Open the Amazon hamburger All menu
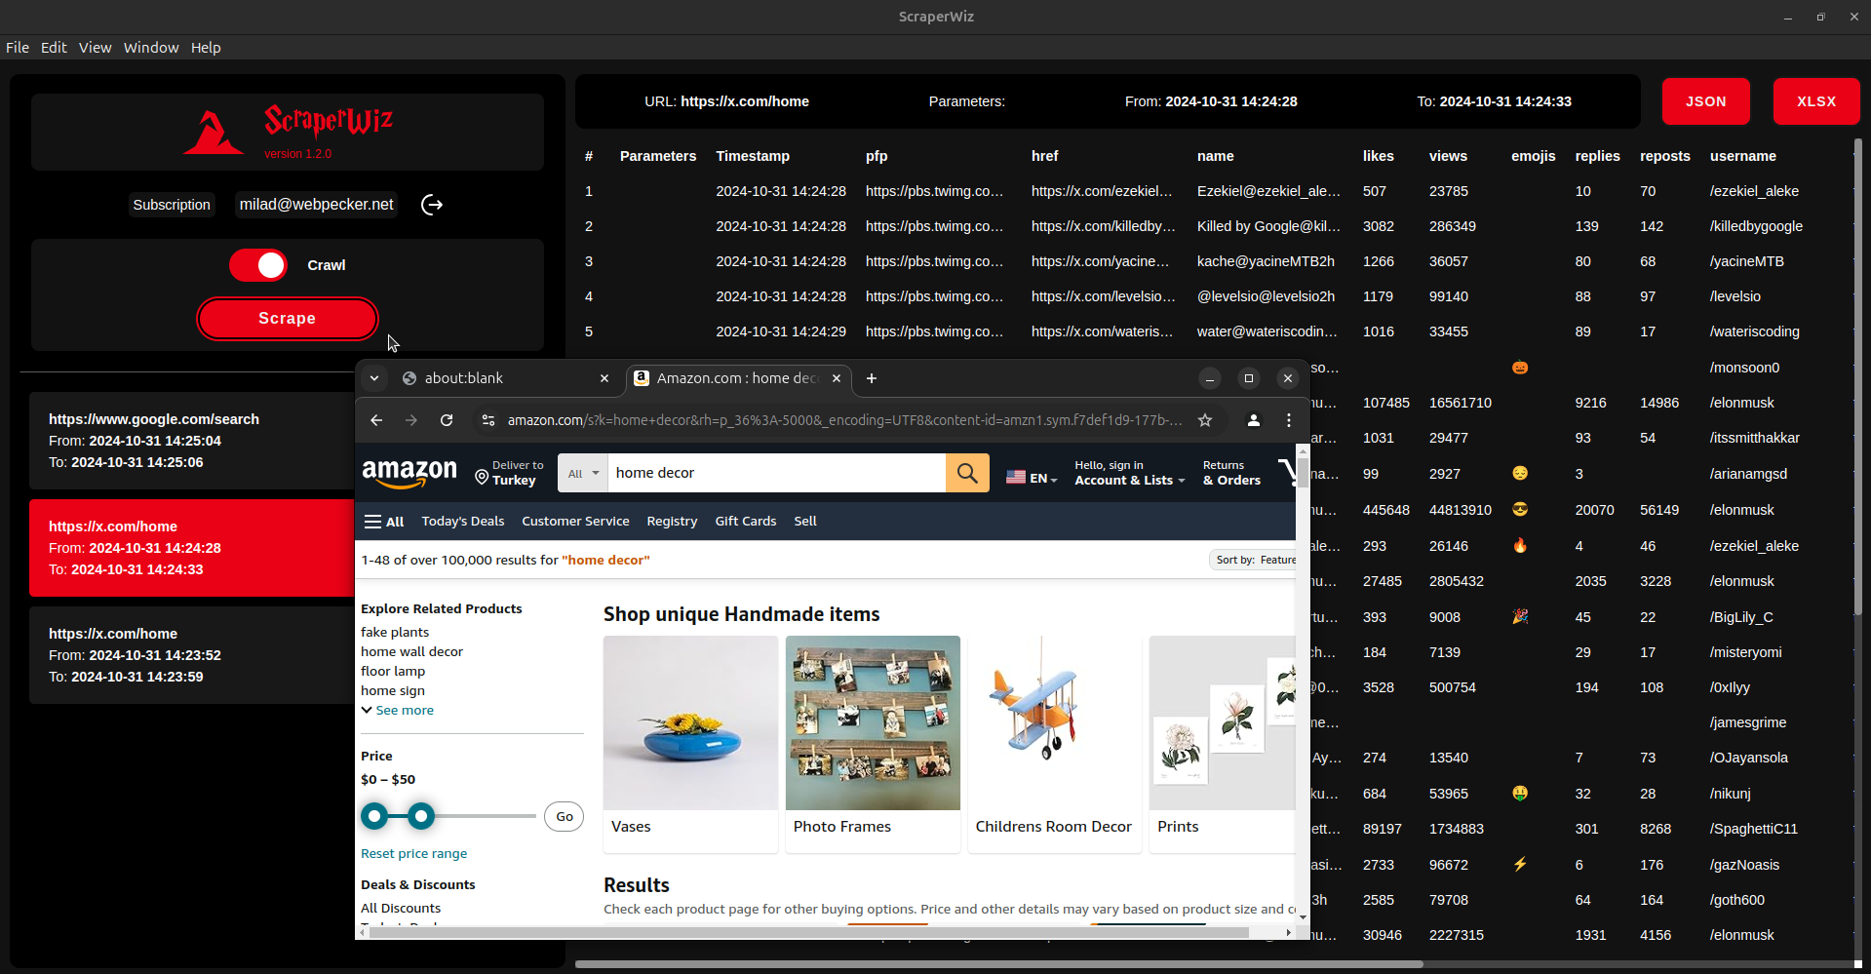Image resolution: width=1871 pixels, height=974 pixels. [384, 522]
